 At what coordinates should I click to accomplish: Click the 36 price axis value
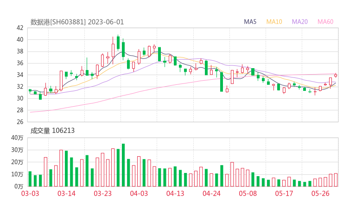pyautogui.click(x=20, y=63)
